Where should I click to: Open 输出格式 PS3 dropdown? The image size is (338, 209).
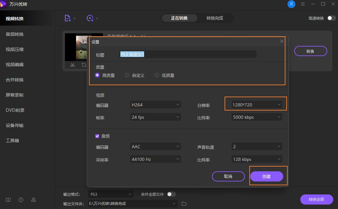111,194
